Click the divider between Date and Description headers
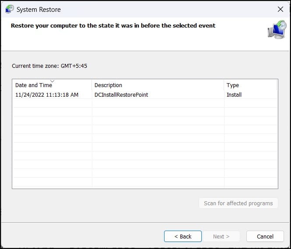The width and height of the screenshot is (291, 249). (92, 85)
